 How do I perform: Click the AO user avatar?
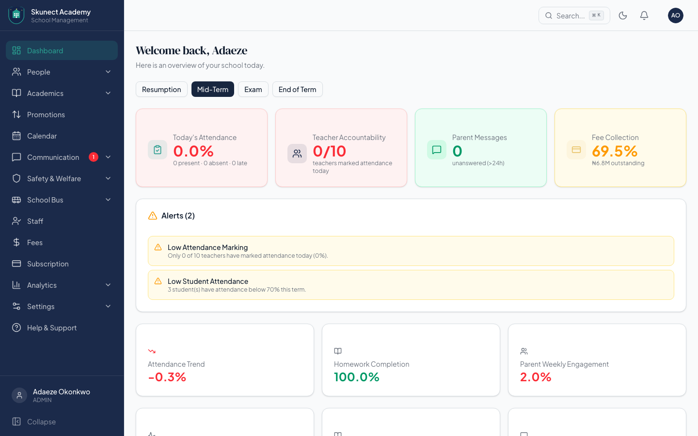676,16
